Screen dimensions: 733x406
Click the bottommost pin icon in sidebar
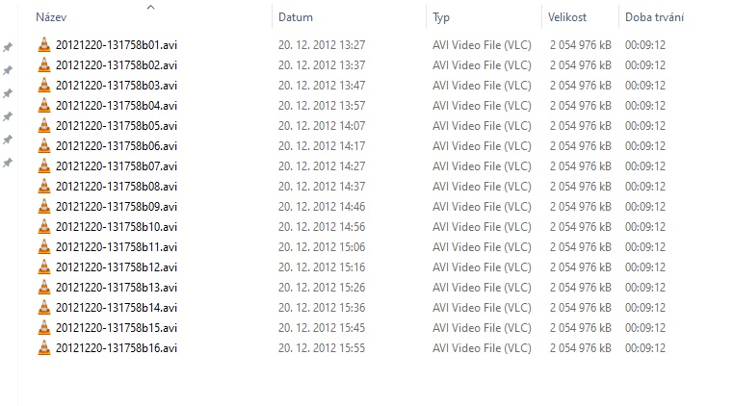[8, 163]
